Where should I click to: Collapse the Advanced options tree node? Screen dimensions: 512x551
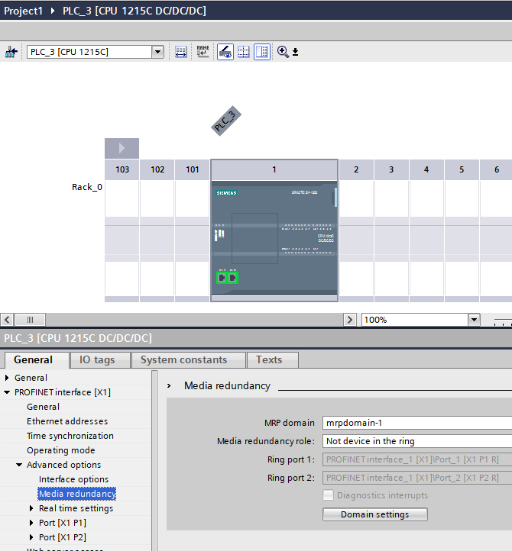[x=19, y=465]
